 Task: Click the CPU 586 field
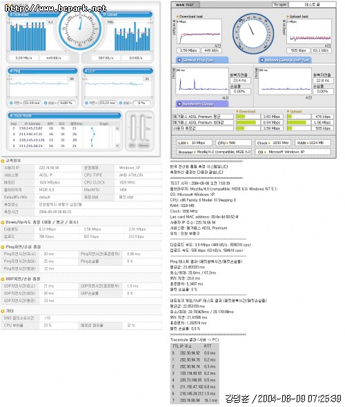(x=233, y=143)
